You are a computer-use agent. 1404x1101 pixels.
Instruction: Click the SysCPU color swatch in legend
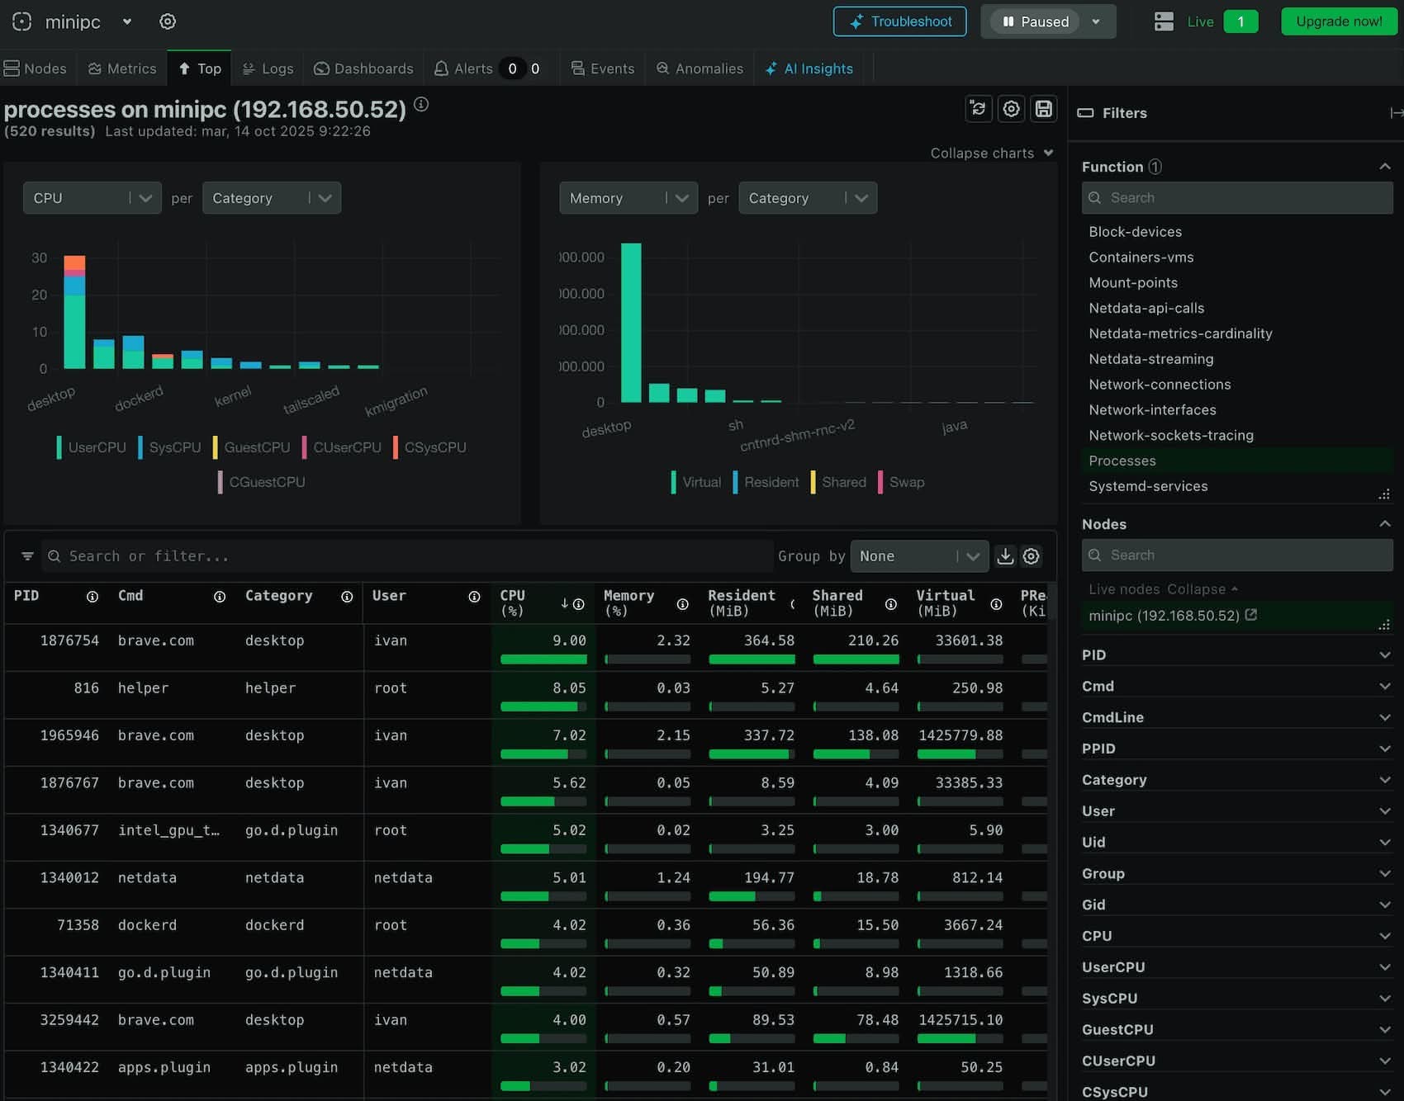140,447
